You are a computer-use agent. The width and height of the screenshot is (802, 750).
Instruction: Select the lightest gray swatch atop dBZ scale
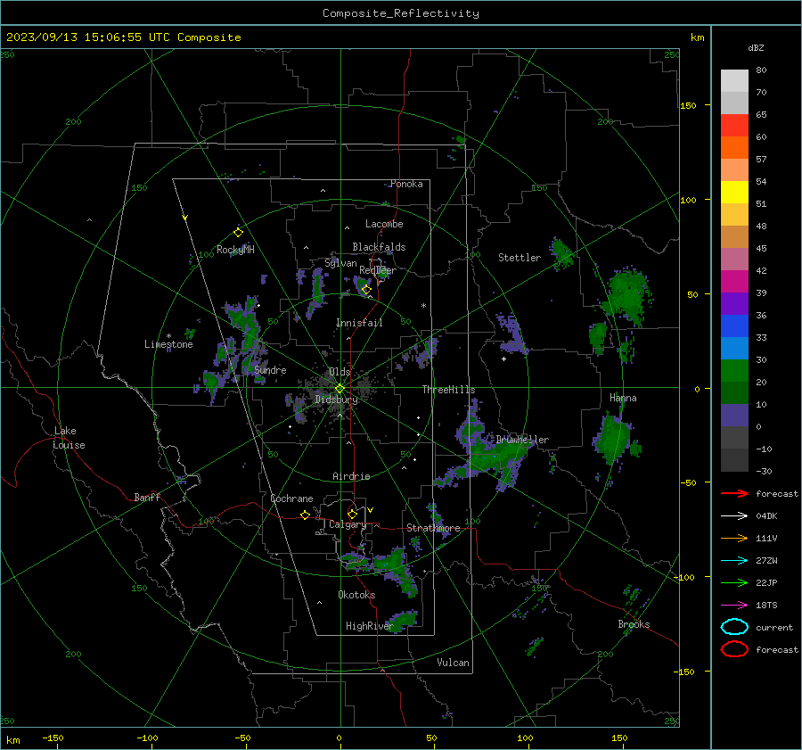point(734,81)
